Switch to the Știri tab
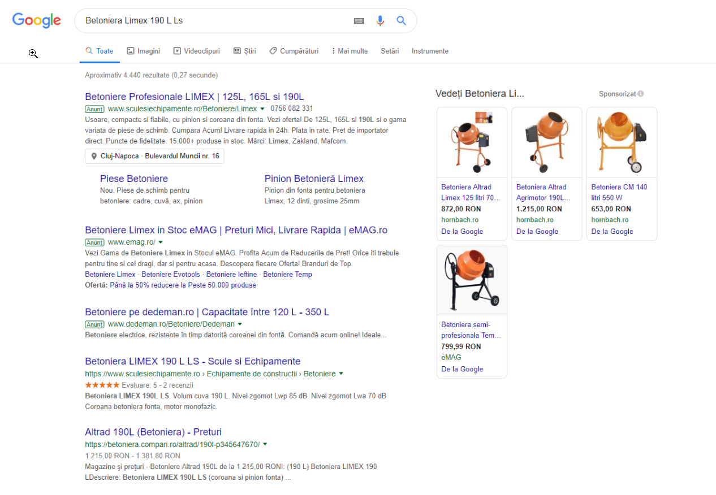716x495 pixels. [x=245, y=51]
